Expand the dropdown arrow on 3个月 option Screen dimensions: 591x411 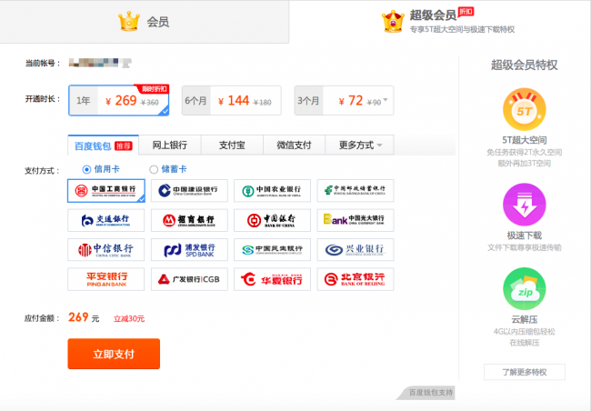pyautogui.click(x=386, y=100)
